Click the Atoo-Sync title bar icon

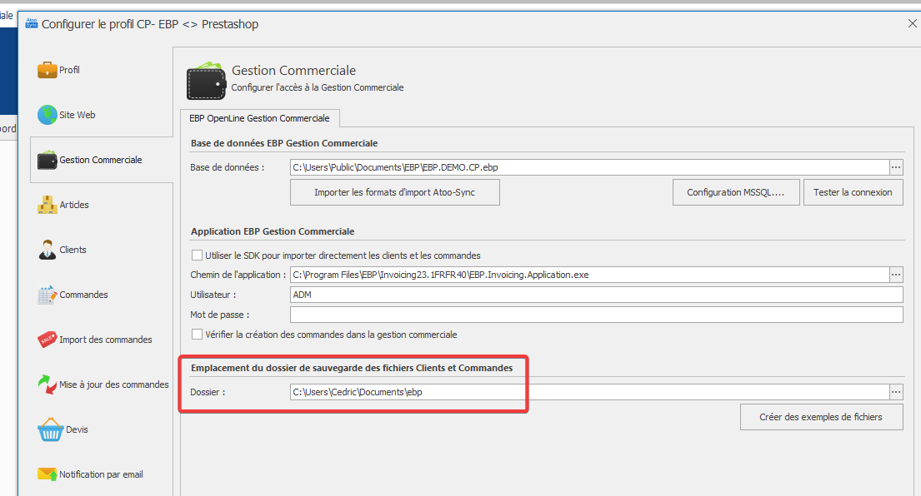[x=31, y=23]
